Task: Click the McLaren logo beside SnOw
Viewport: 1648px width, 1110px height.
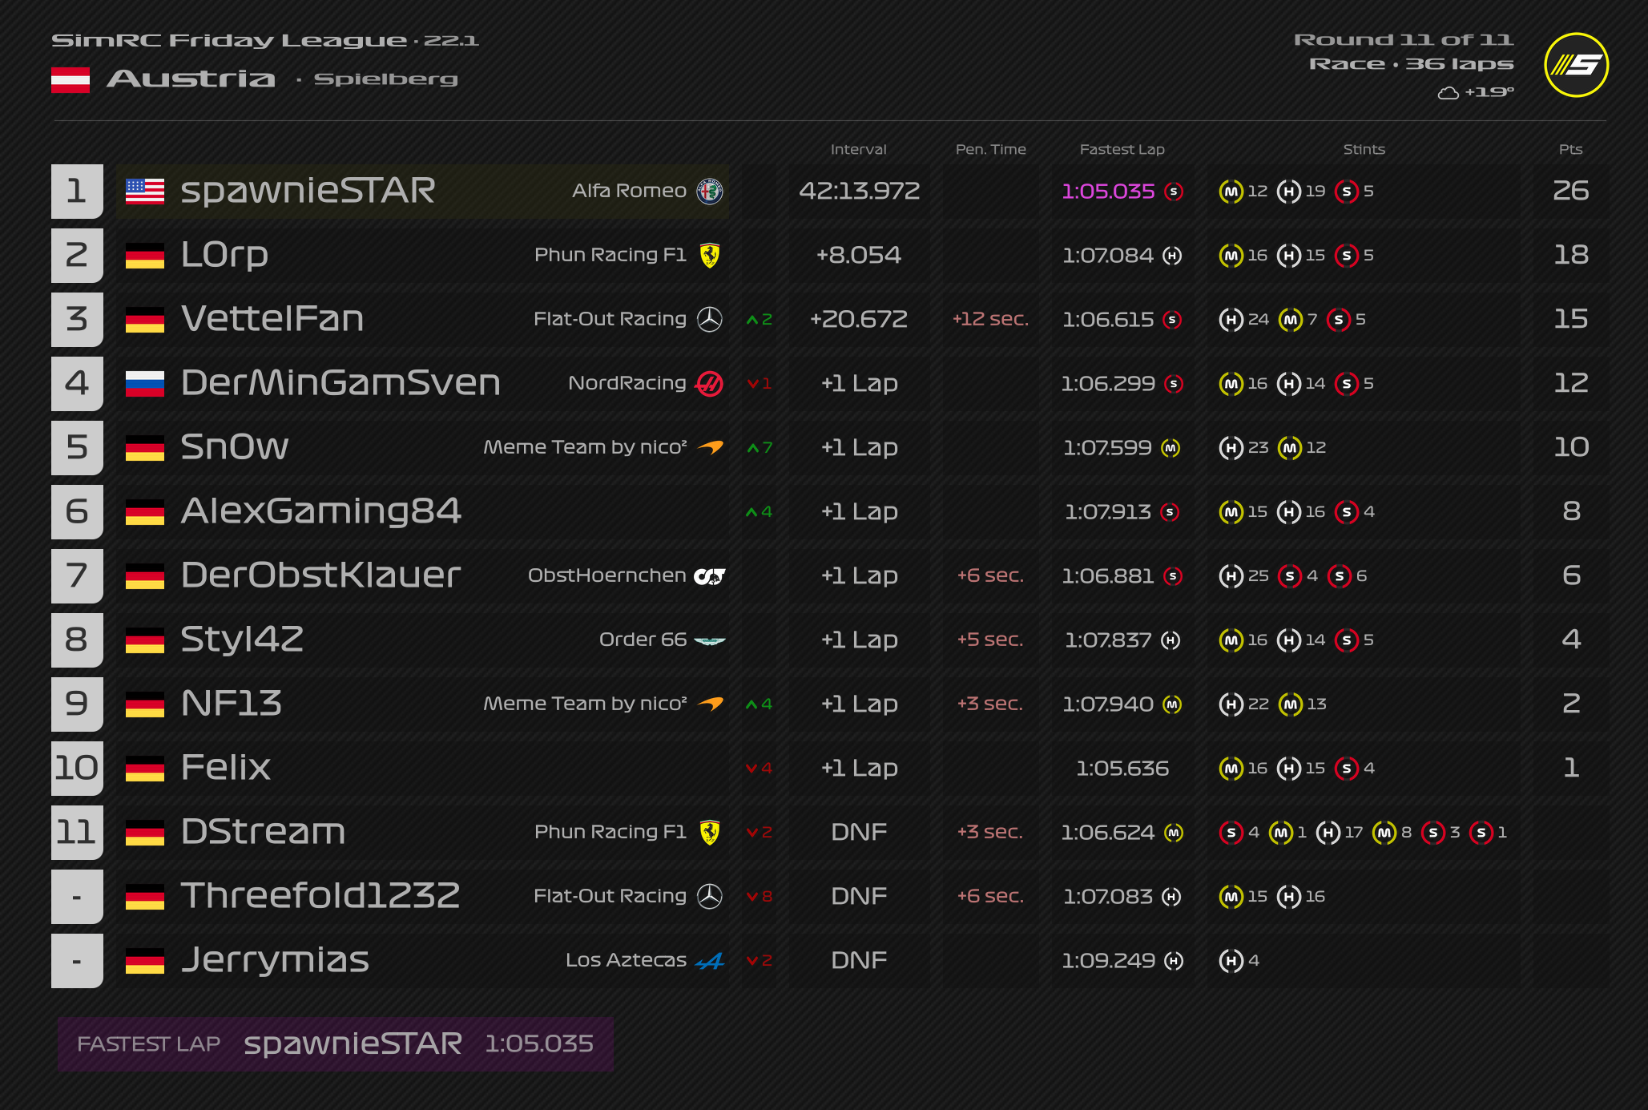Action: click(x=710, y=447)
